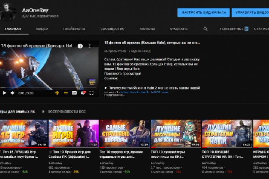This screenshot has width=269, height=179.
Task: Open video title Топ 10 хоррор игр
Action: (x=121, y=154)
